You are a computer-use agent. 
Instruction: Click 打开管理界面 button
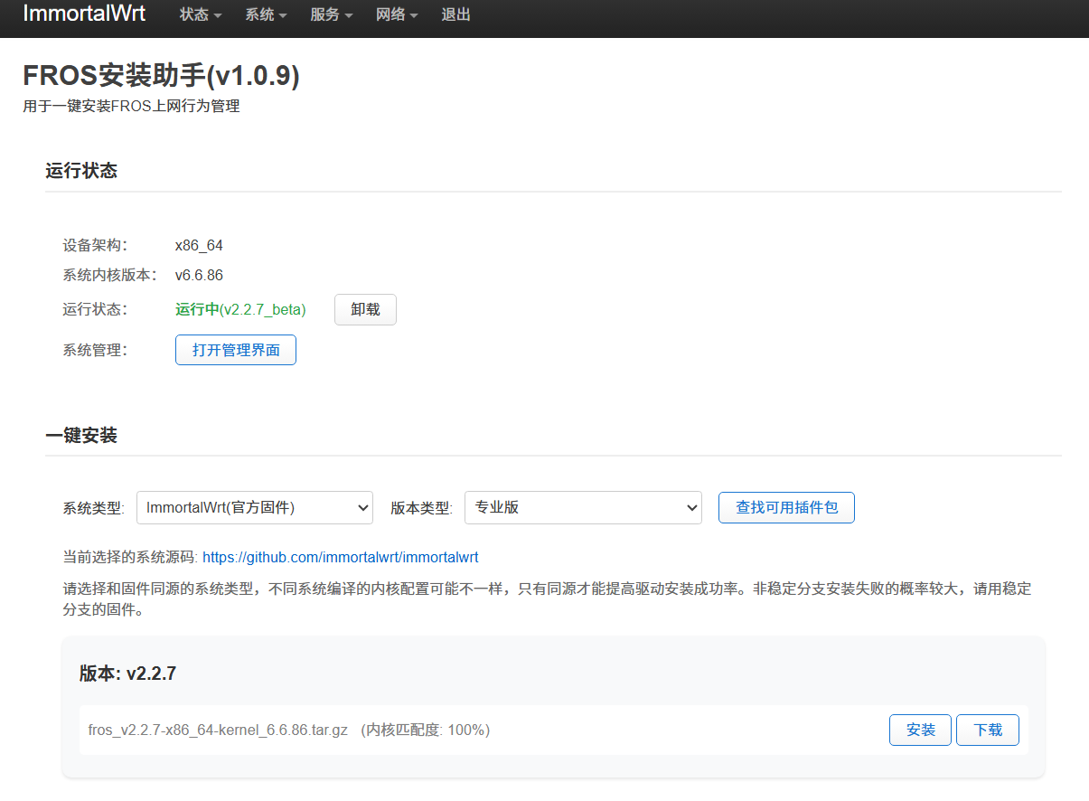click(236, 350)
